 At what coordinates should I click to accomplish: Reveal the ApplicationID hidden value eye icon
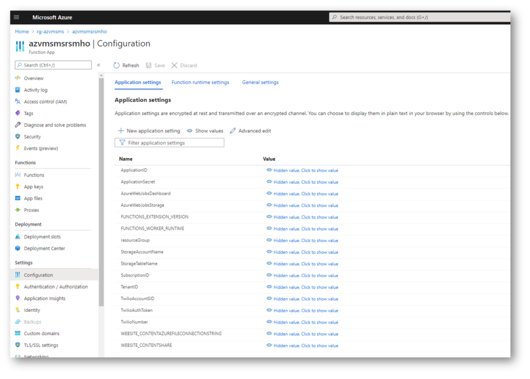(x=269, y=170)
